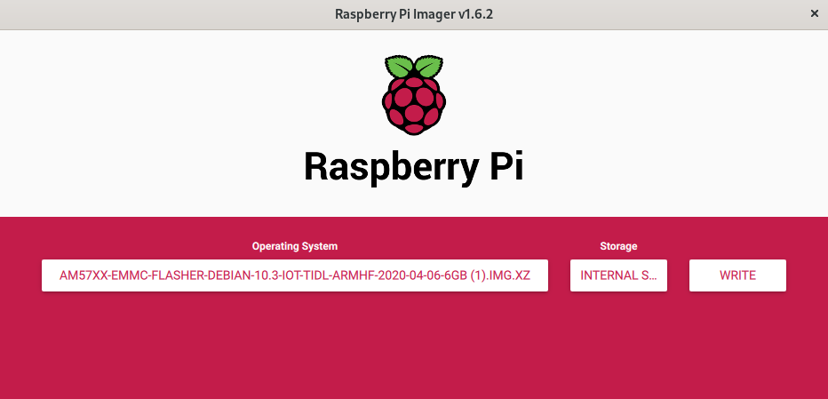Open the operating system image chooser
Screen dimensions: 828x399
pyautogui.click(x=294, y=275)
